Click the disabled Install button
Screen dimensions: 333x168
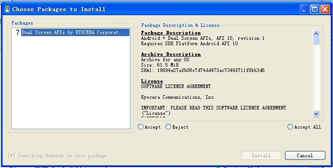(261, 155)
